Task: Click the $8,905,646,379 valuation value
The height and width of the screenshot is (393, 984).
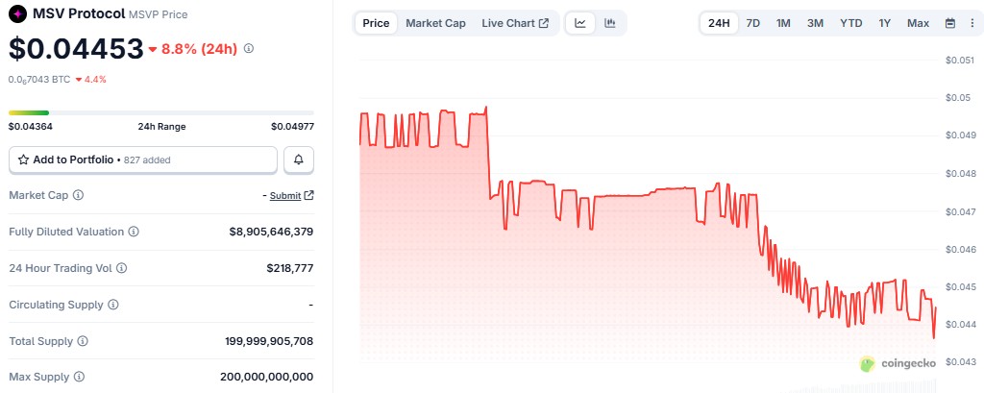Action: tap(271, 232)
